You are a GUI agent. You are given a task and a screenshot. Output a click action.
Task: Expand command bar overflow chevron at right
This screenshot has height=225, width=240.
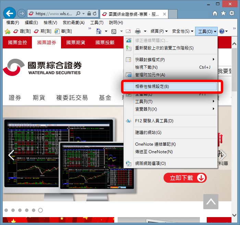pyautogui.click(x=234, y=29)
